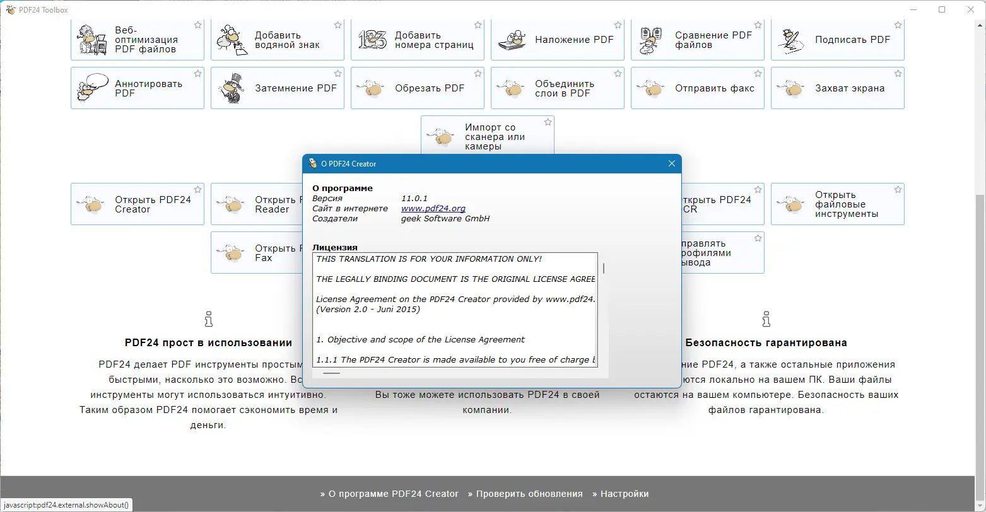Viewport: 986px width, 512px height.
Task: Click the creator name geek Software GmbH
Action: tap(445, 219)
